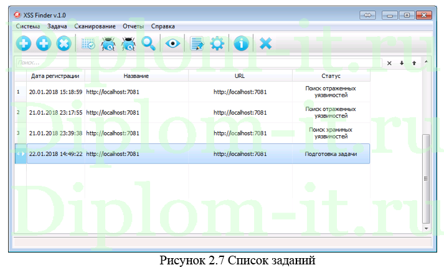Viewport: 444px width, 270px height.
Task: Click the scrollbar up arrow
Action: 426,62
